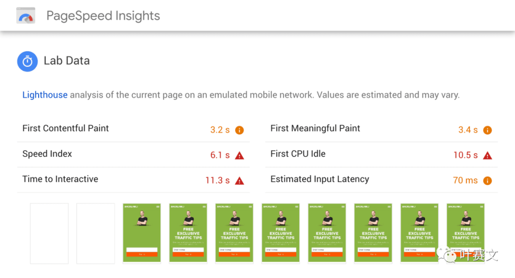Select the third filmstrip screenshot thumbnail
Screen dimensions: 515x278
tap(142, 233)
